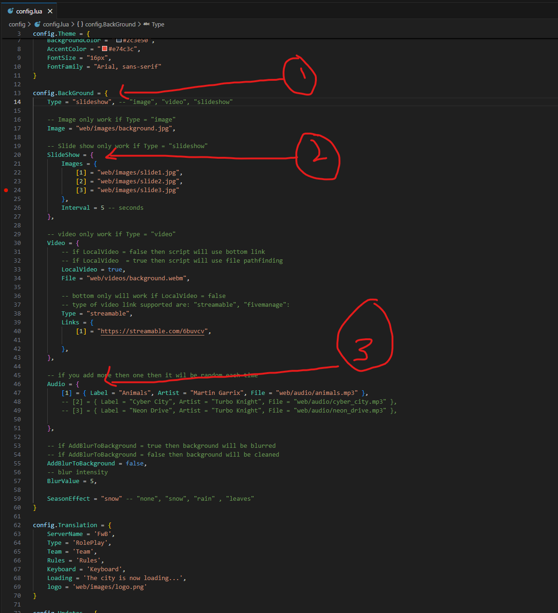Click the 'web/images/logo.png' string on line 69
The height and width of the screenshot is (613, 558).
click(x=109, y=587)
